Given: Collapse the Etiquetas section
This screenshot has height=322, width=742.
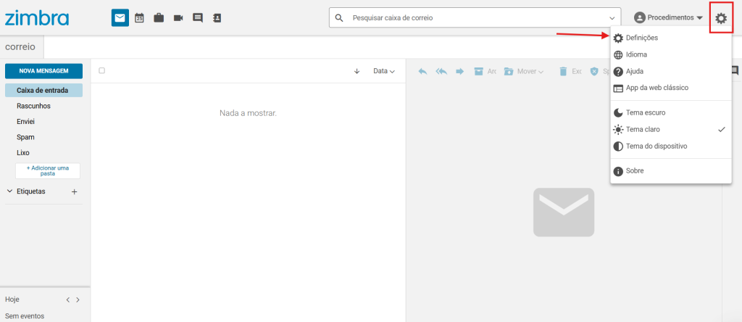Looking at the screenshot, I should pos(9,191).
